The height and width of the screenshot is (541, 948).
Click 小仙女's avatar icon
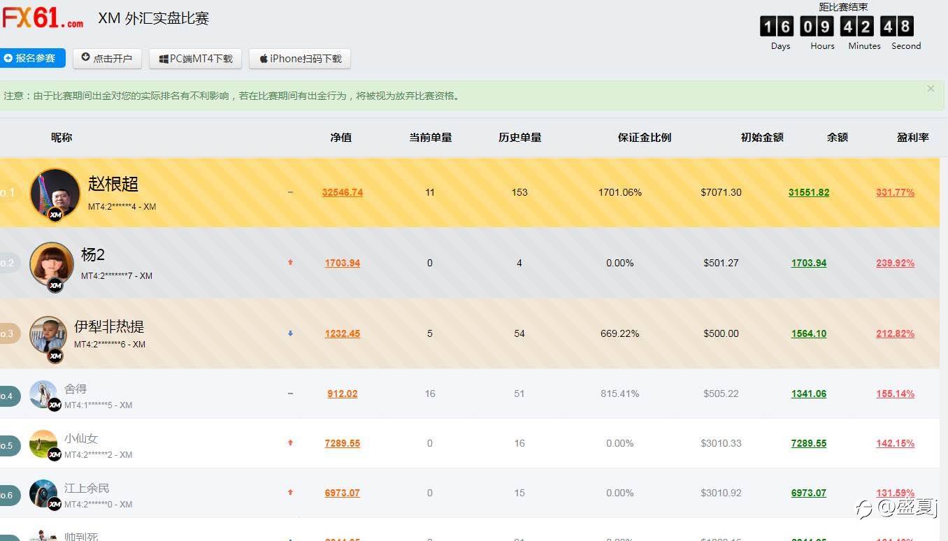(x=43, y=444)
